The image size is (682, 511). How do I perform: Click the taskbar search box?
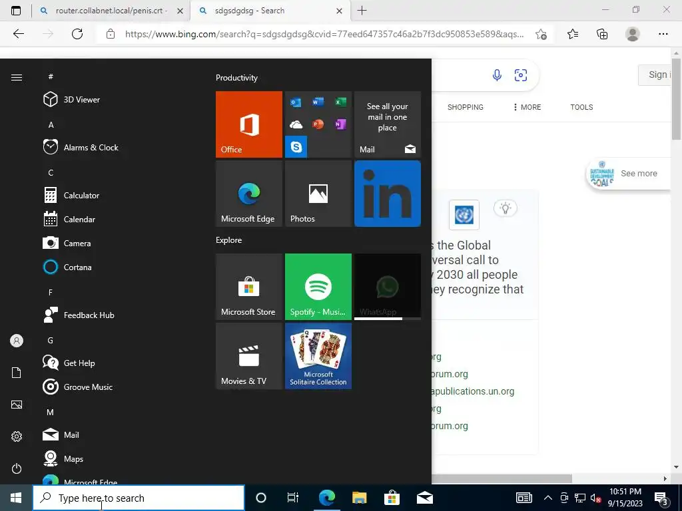[139, 498]
